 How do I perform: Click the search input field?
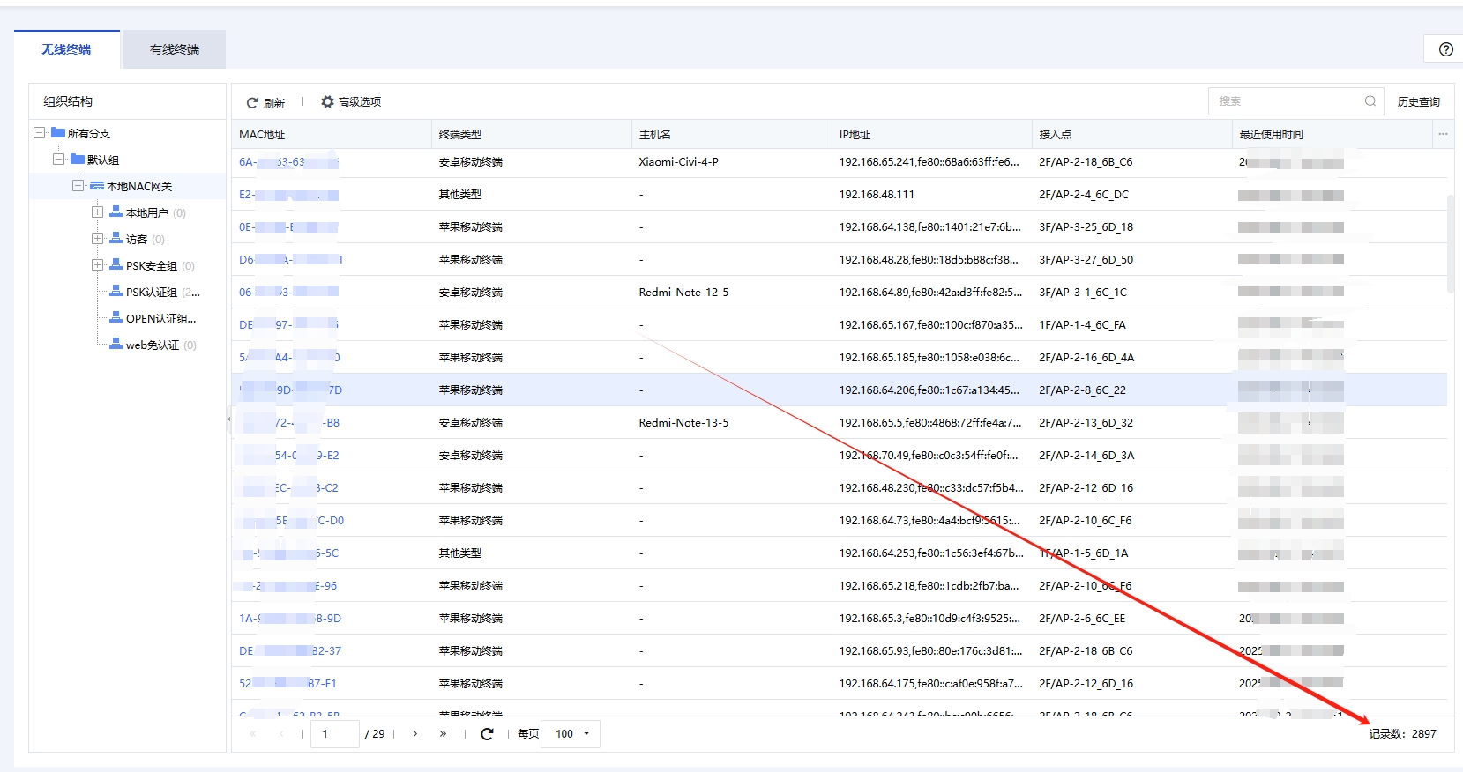[1286, 101]
